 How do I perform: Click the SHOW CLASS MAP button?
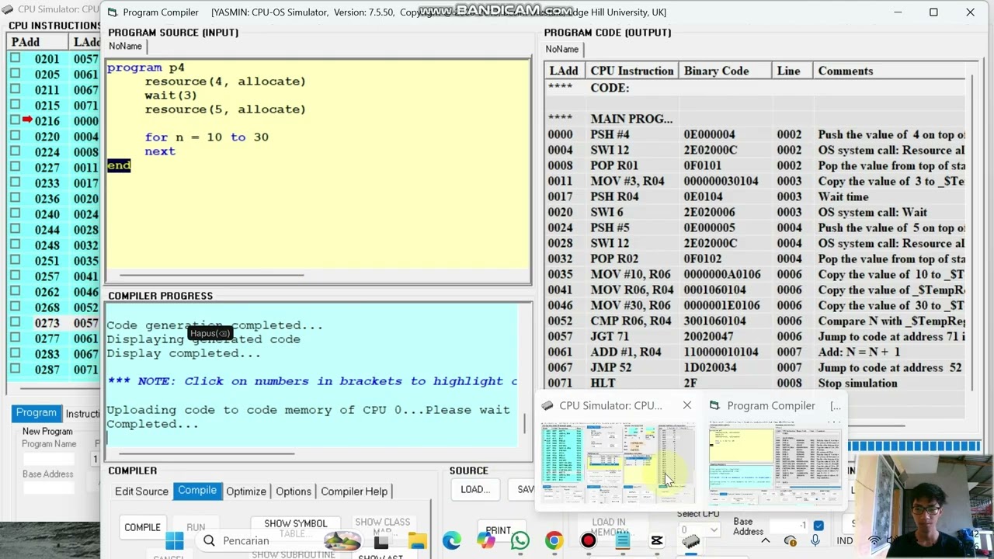pyautogui.click(x=382, y=527)
